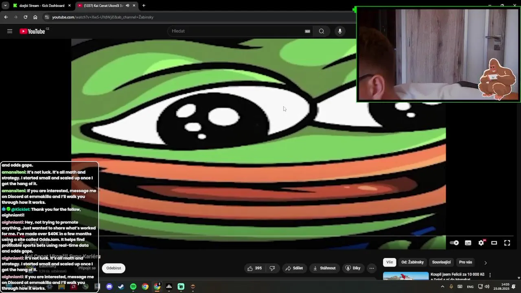
Task: Select the Od: Žabinsky chip
Action: pyautogui.click(x=413, y=262)
